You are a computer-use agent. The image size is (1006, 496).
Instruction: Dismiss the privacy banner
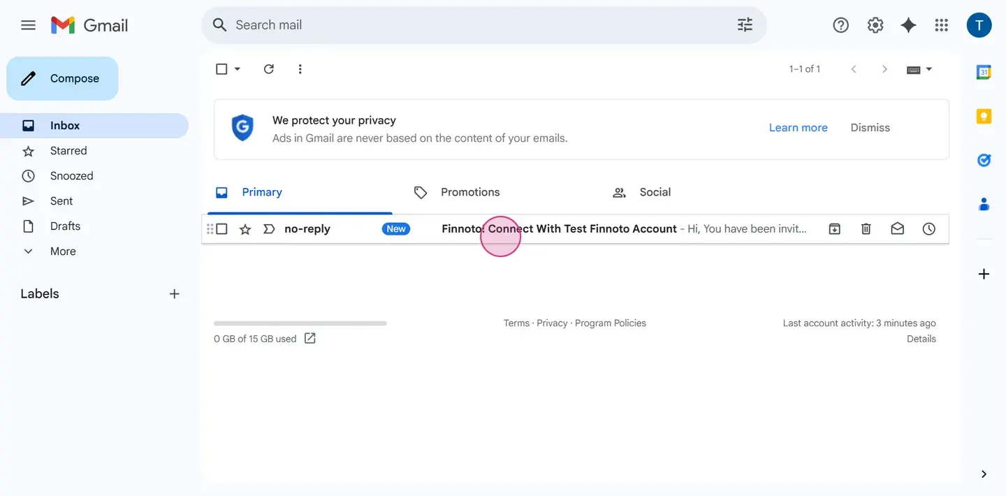(x=870, y=128)
